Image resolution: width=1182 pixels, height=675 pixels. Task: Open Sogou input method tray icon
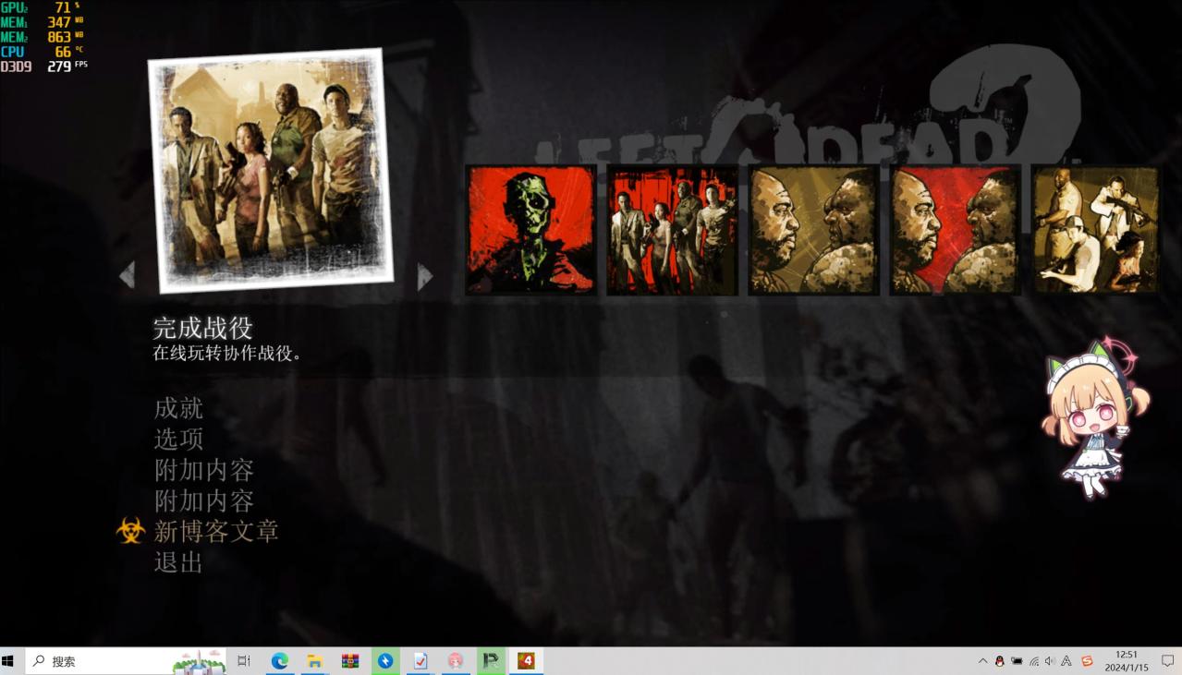(x=1087, y=661)
